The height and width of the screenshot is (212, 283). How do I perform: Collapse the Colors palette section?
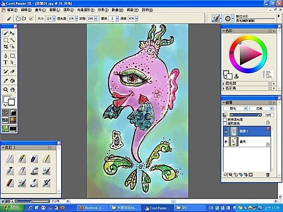pyautogui.click(x=224, y=31)
